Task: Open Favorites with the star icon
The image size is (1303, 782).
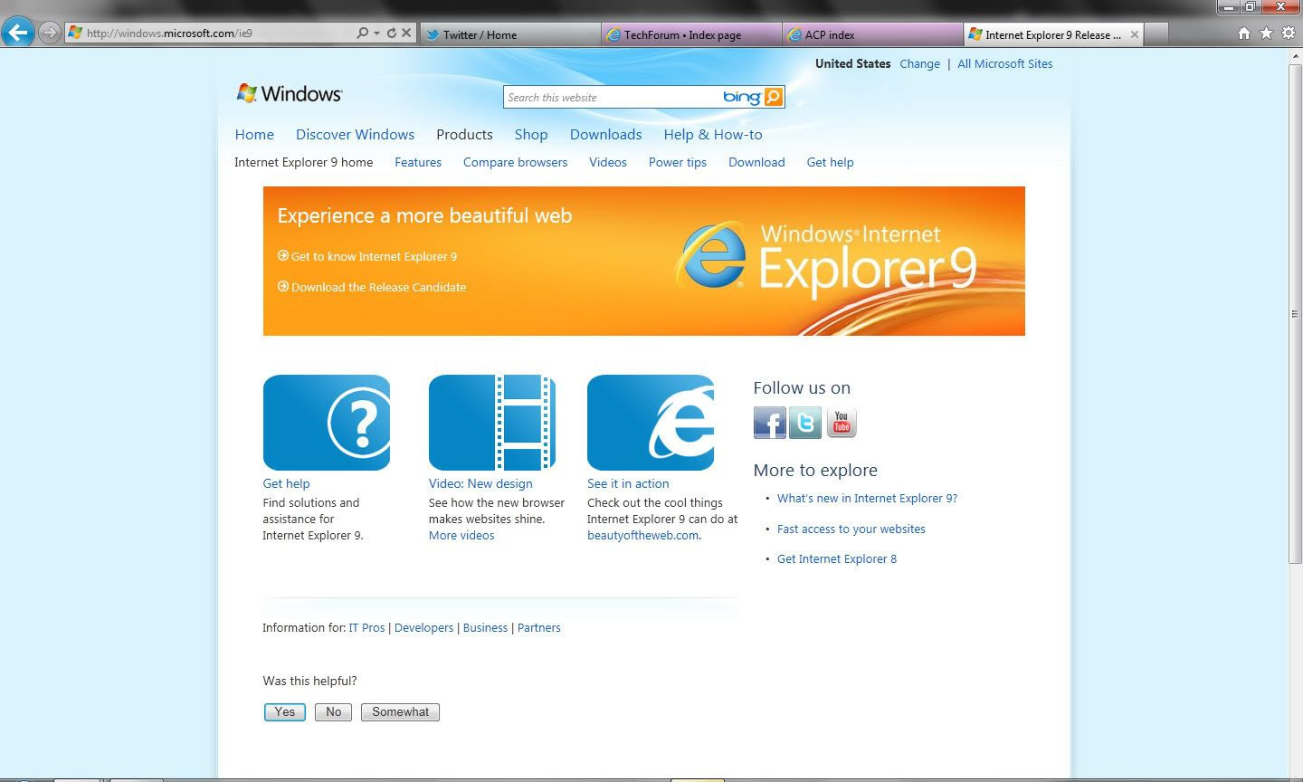Action: [x=1266, y=33]
